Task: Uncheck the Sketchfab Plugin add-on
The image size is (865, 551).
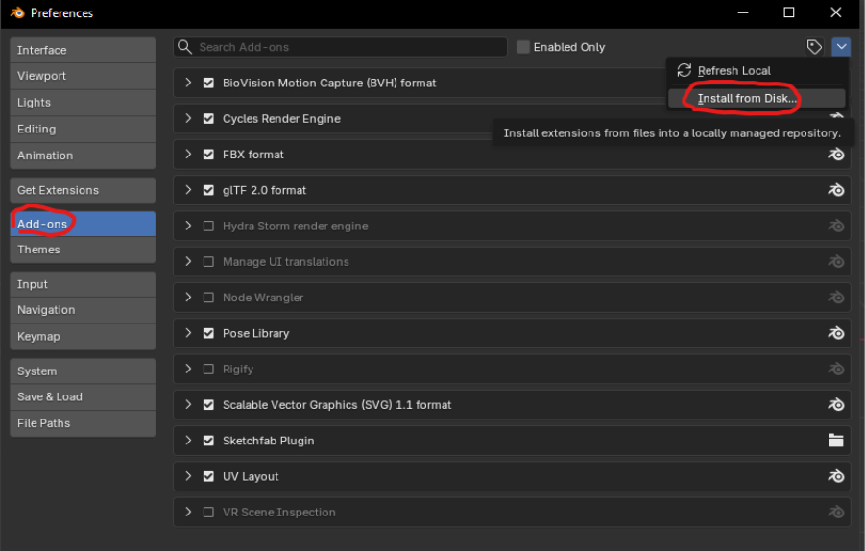Action: pos(208,441)
